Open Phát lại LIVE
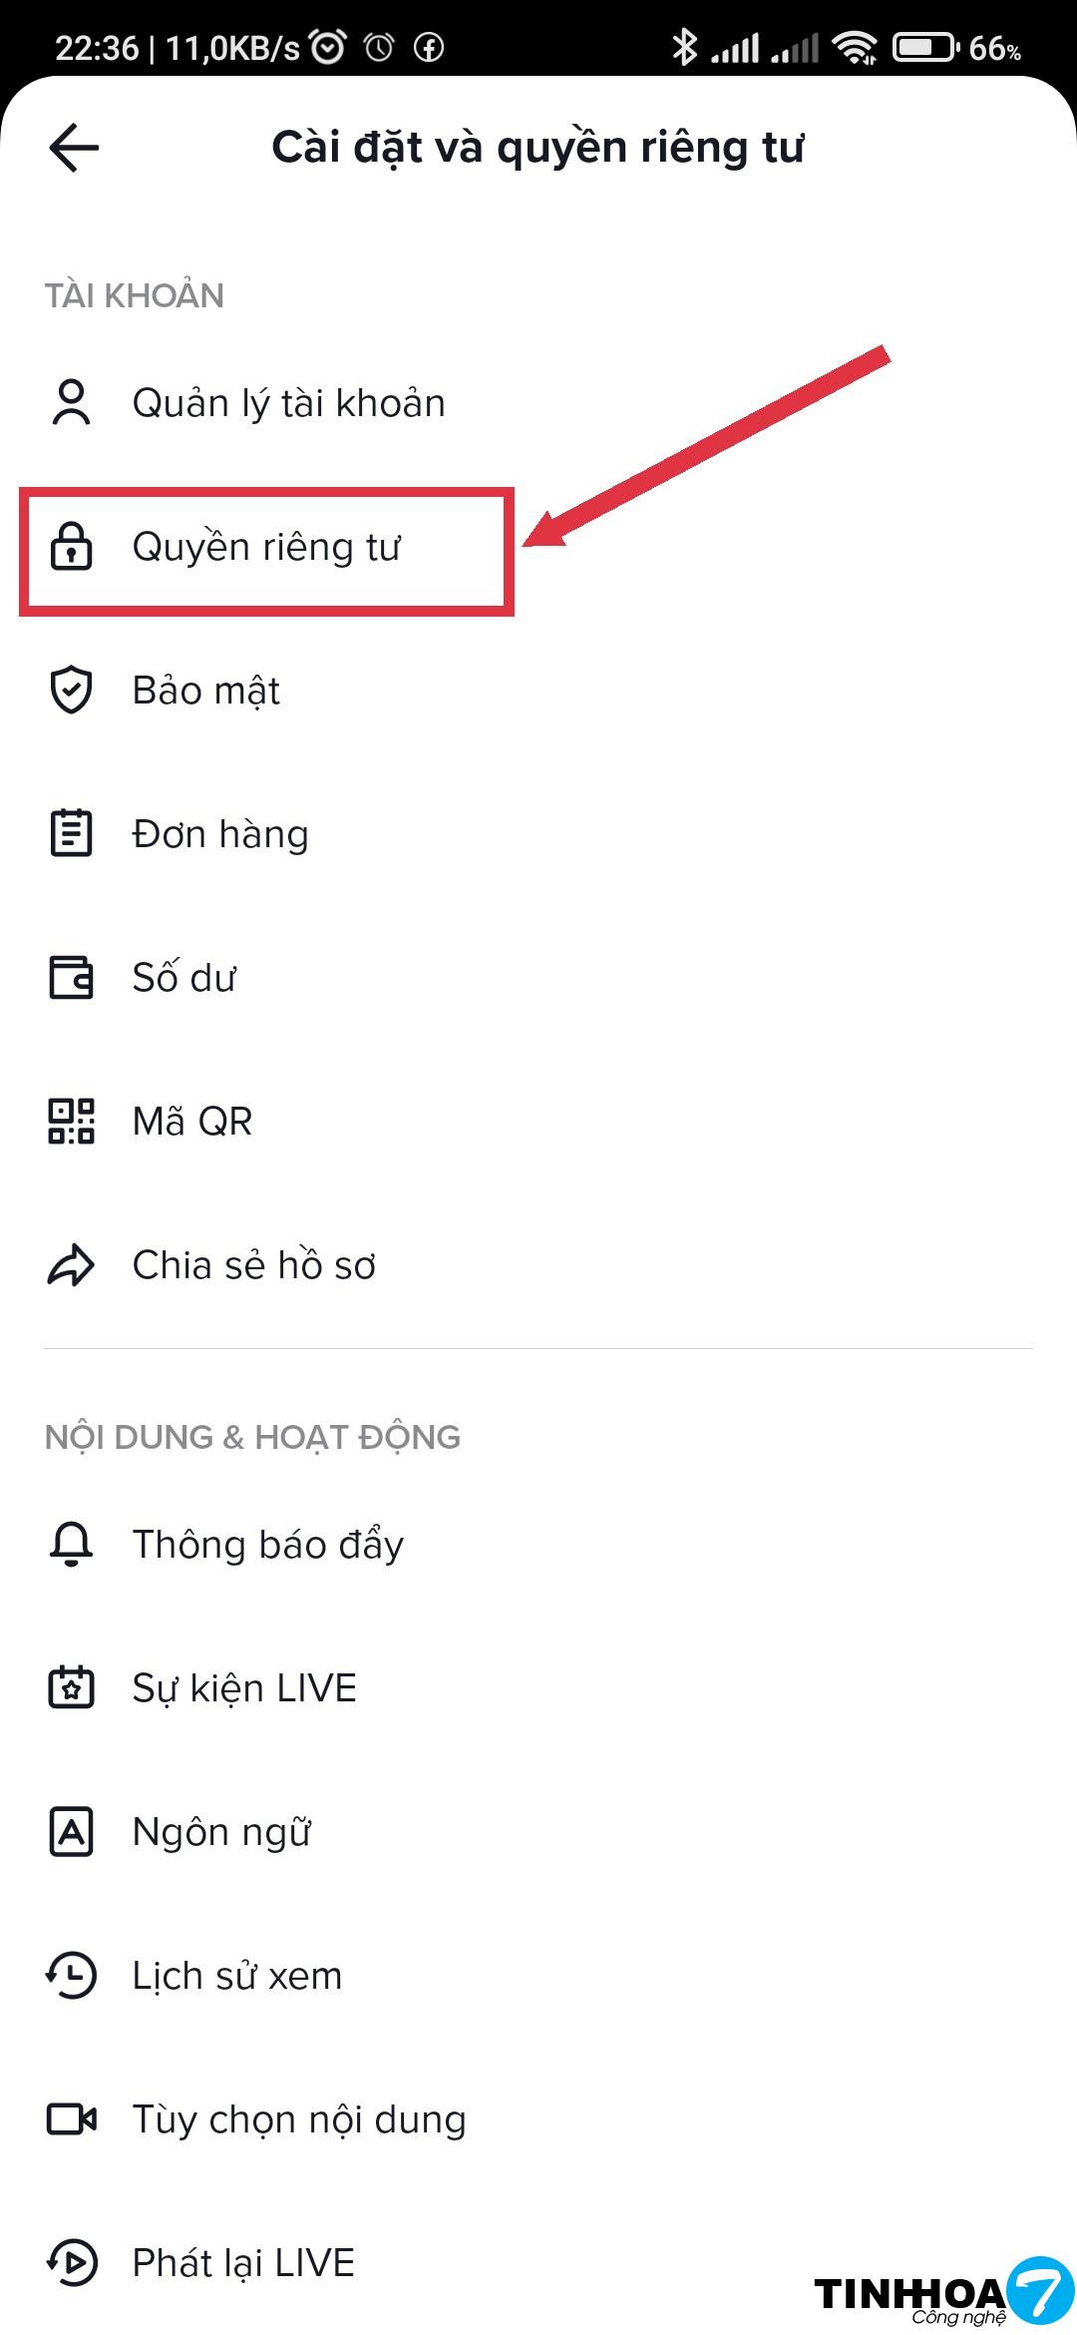Screen dimensions: 1077x2335 click(x=243, y=2263)
